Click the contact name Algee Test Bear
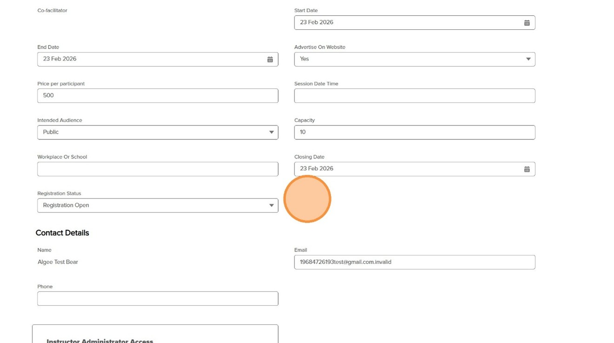This screenshot has height=343, width=614. click(58, 262)
